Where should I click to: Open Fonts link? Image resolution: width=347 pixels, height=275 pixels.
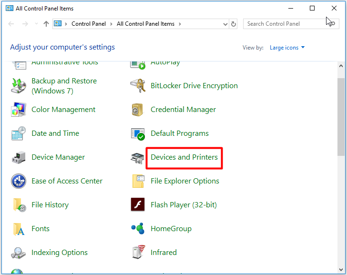[x=41, y=229]
